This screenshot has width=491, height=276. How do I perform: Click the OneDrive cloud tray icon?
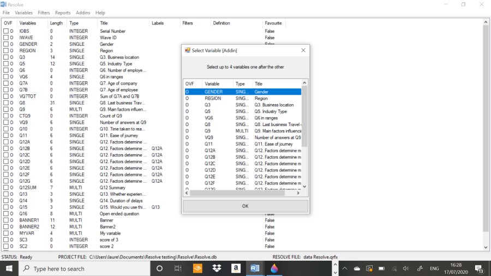357,268
